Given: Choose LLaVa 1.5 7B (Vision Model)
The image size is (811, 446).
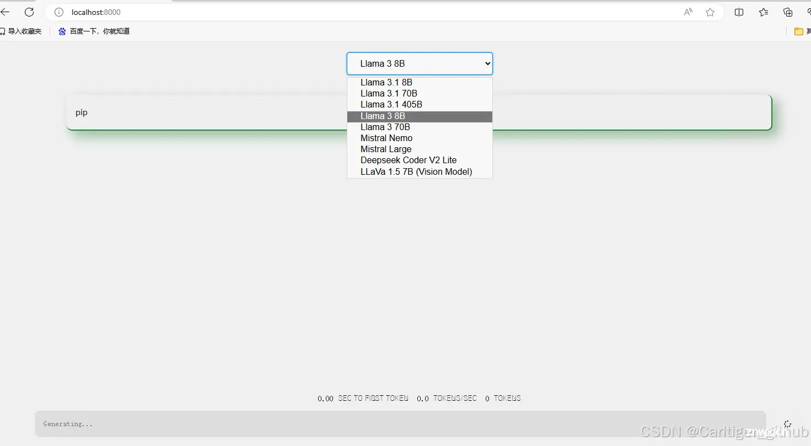Looking at the screenshot, I should point(420,171).
